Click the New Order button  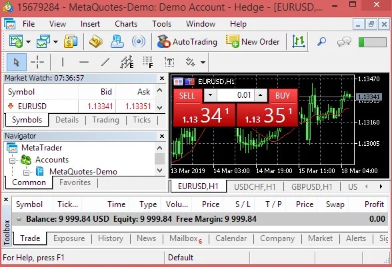pyautogui.click(x=253, y=41)
